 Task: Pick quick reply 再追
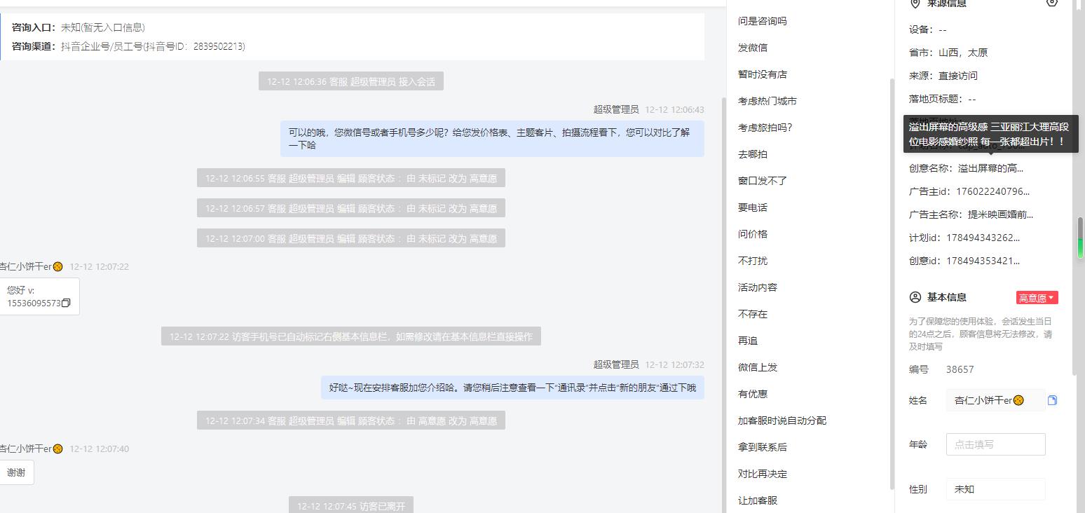[747, 341]
